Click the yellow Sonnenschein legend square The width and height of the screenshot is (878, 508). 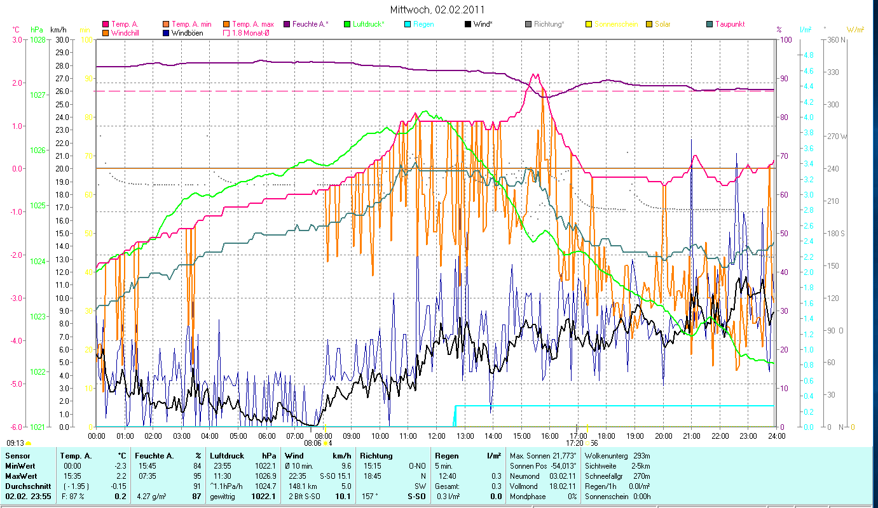[589, 25]
